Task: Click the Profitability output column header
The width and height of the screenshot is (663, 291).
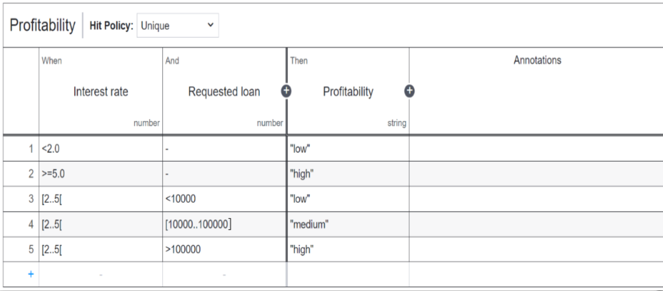Action: 348,92
